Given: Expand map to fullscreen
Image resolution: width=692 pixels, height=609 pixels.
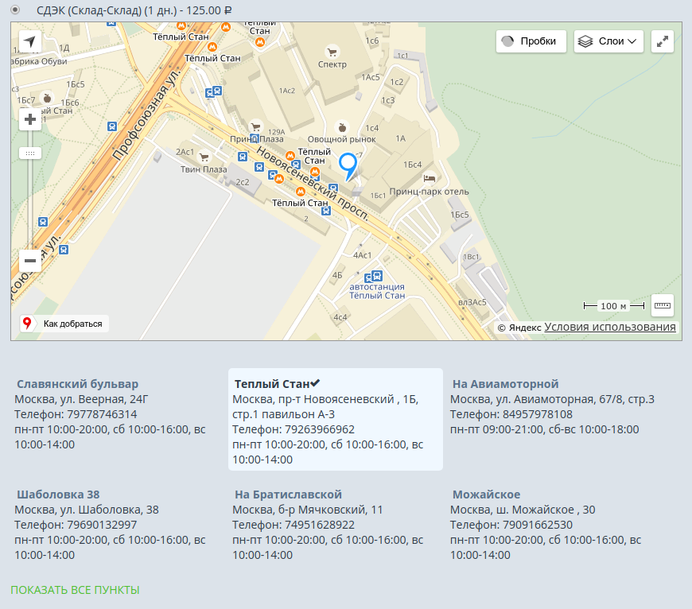Looking at the screenshot, I should 662,41.
